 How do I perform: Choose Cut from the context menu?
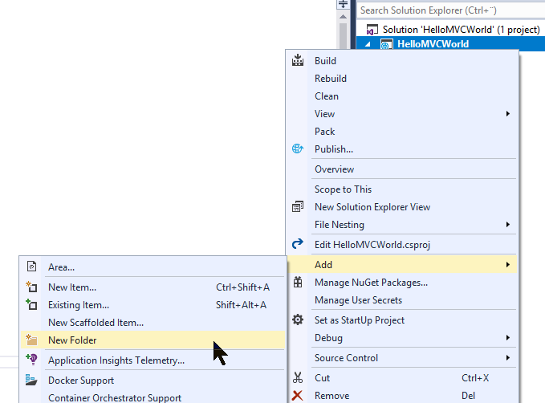[x=402, y=378]
